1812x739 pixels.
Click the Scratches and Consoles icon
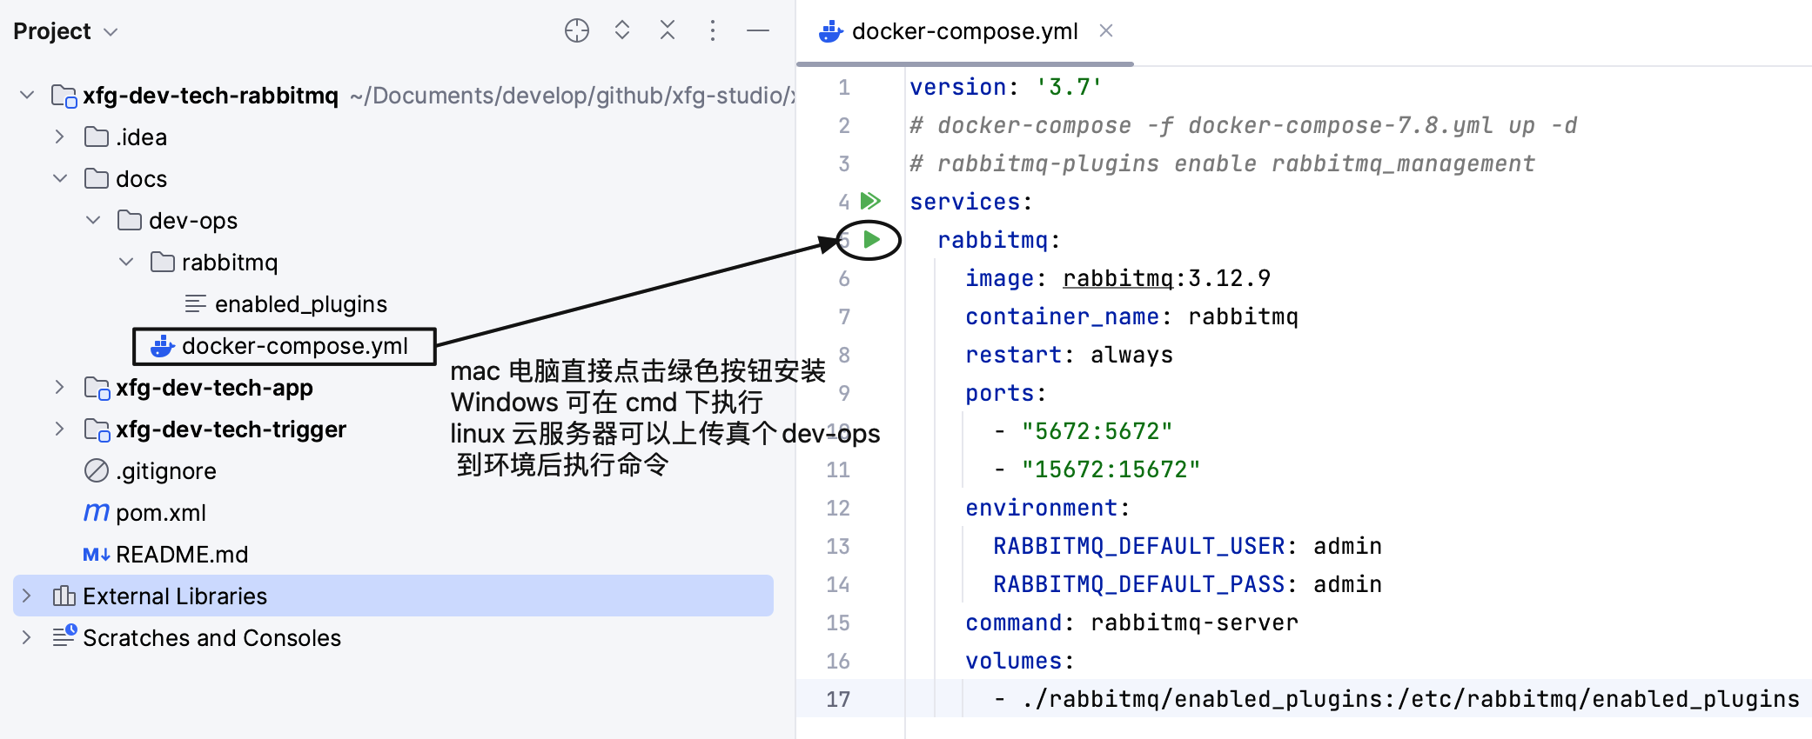tap(64, 636)
